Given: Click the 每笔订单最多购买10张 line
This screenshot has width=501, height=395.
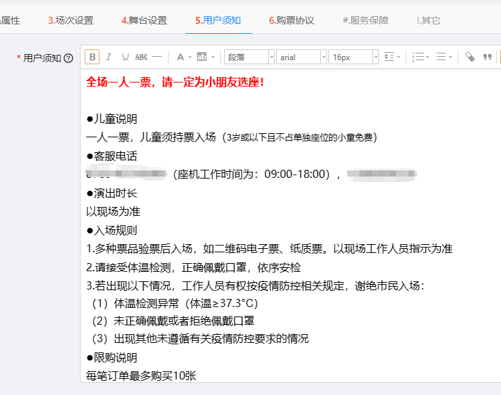Looking at the screenshot, I should 141,376.
